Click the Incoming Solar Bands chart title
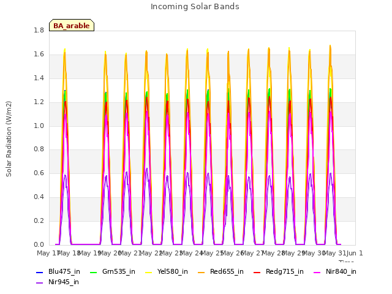This screenshot has height=294, width=392. click(x=195, y=7)
